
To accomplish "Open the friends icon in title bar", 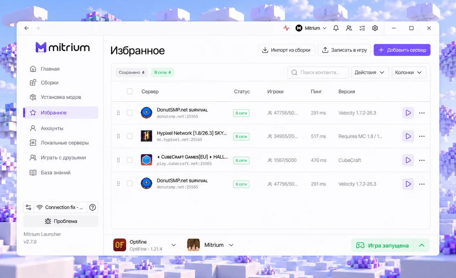I will coord(349,28).
